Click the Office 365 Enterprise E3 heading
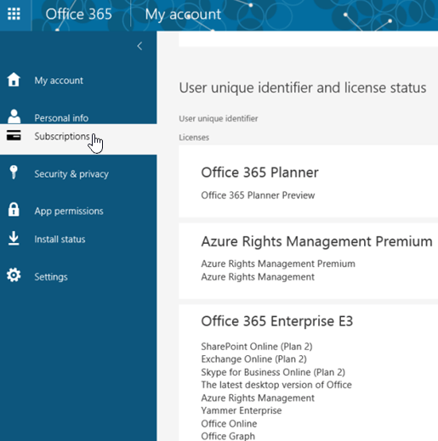The height and width of the screenshot is (441, 438). (277, 321)
